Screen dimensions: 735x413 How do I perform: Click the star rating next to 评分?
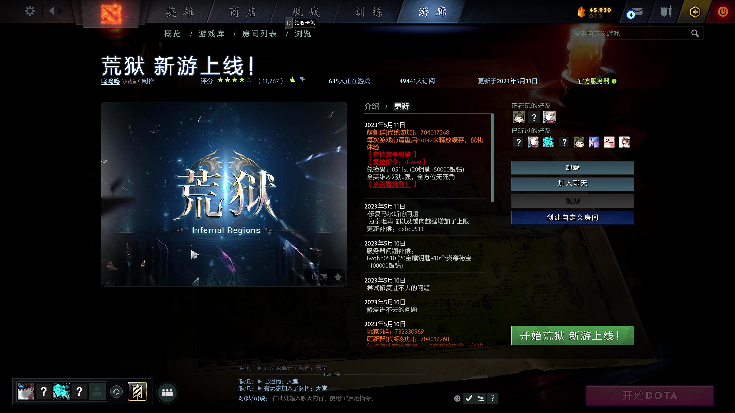(x=235, y=80)
